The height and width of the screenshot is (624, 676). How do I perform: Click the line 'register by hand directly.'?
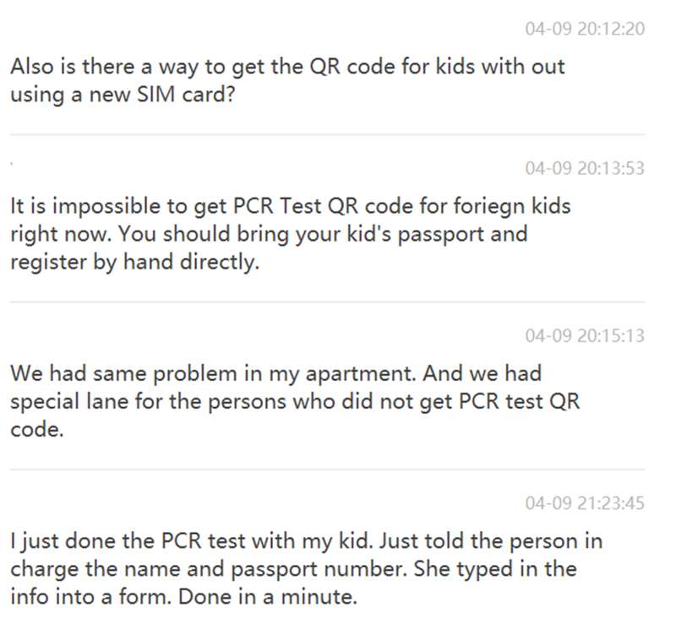135,262
